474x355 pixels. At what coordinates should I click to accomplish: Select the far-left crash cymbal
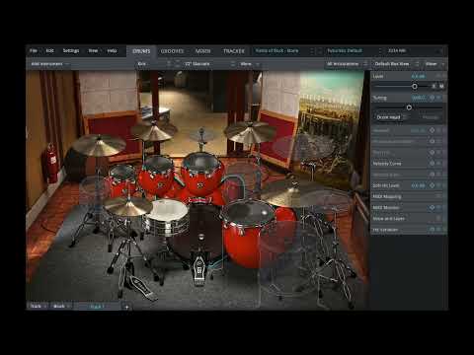click(99, 145)
